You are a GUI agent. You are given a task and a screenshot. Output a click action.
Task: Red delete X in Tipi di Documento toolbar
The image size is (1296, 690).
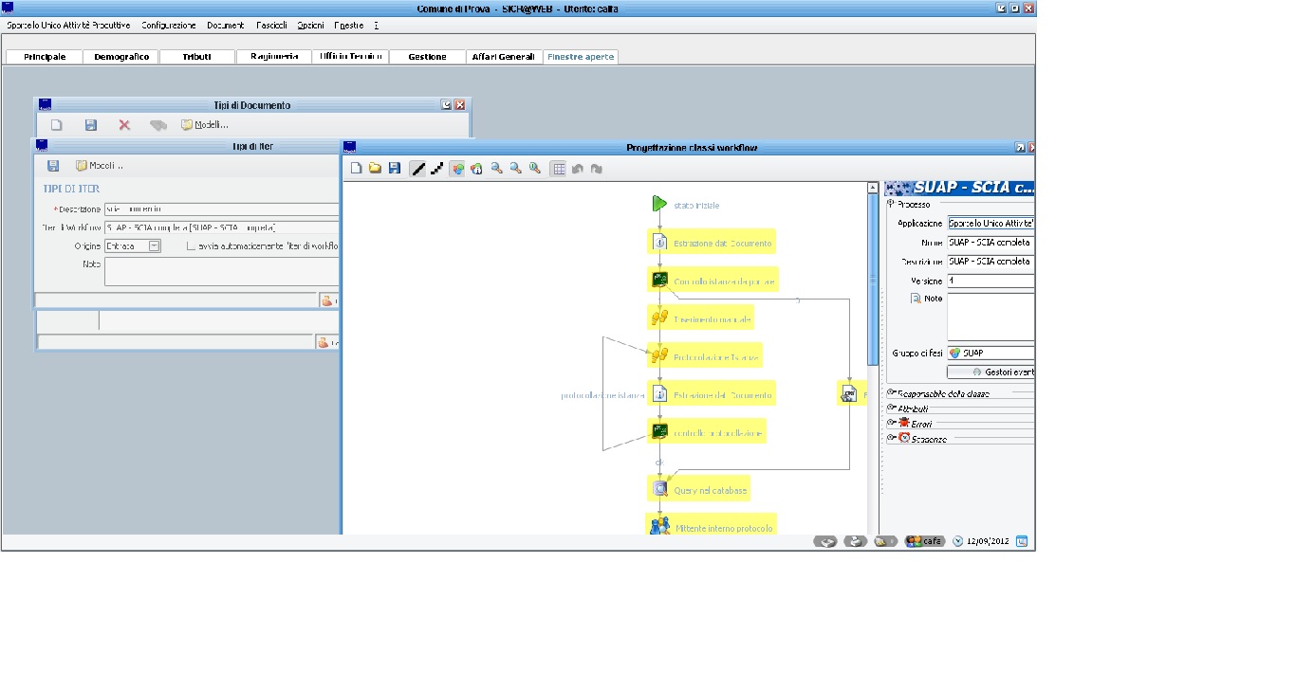[124, 124]
